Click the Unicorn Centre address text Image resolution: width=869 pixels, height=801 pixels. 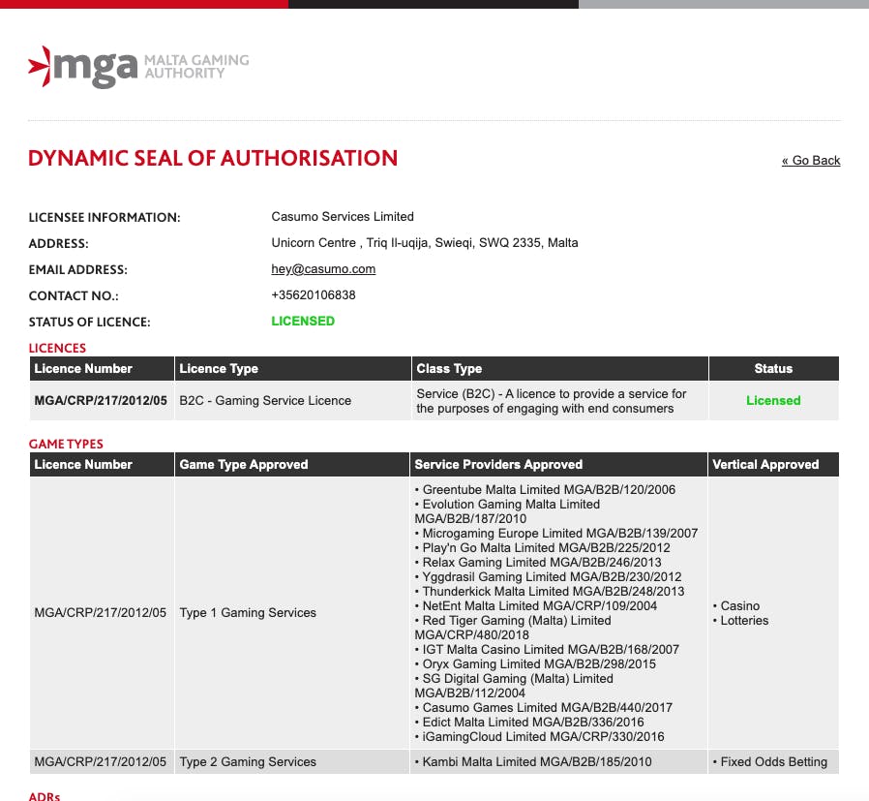click(x=425, y=242)
